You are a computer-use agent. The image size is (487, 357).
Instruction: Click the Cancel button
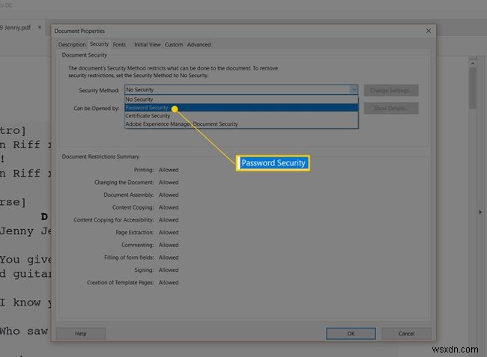tap(406, 334)
